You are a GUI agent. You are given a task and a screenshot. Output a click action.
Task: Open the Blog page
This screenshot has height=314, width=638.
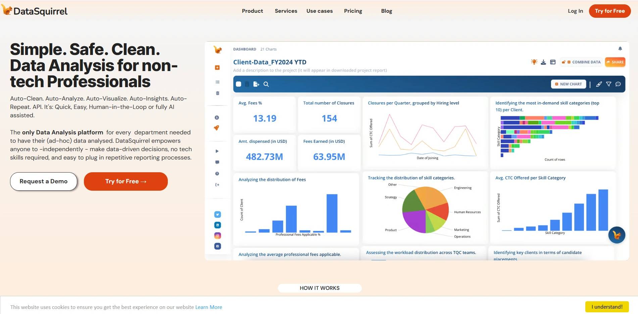pyautogui.click(x=387, y=11)
